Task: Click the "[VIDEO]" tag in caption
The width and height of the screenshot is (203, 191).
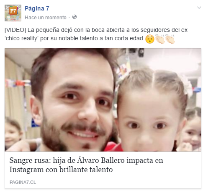Action: coord(15,30)
